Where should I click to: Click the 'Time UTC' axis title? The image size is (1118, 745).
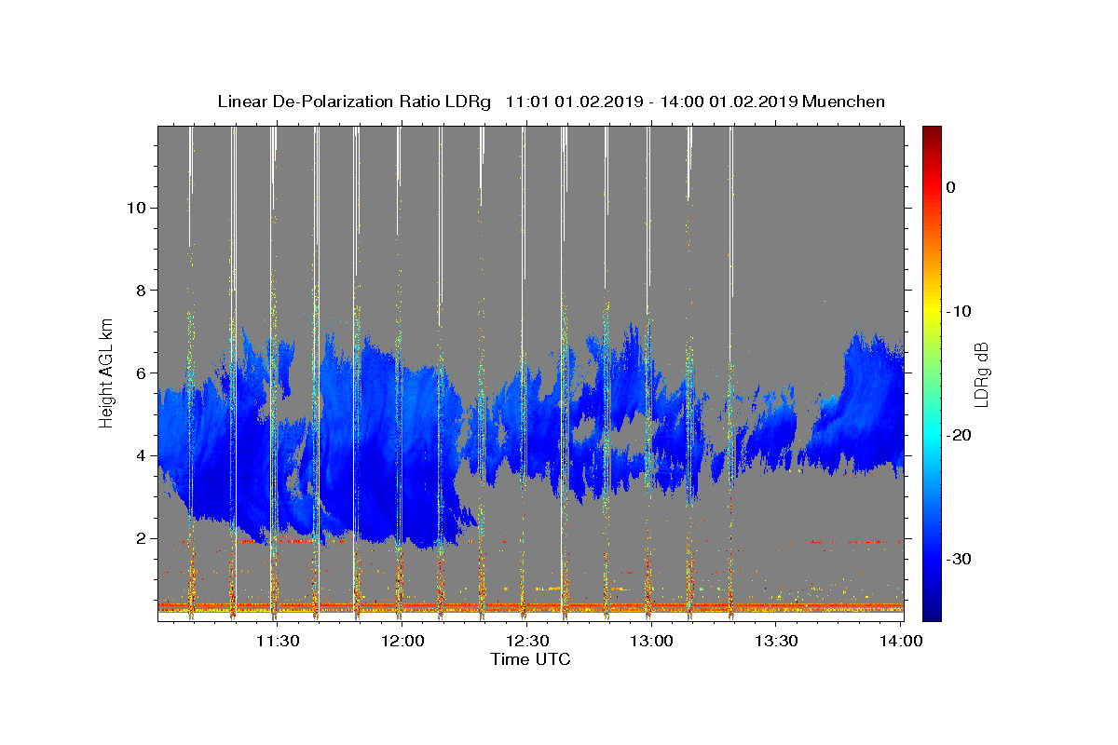530,659
